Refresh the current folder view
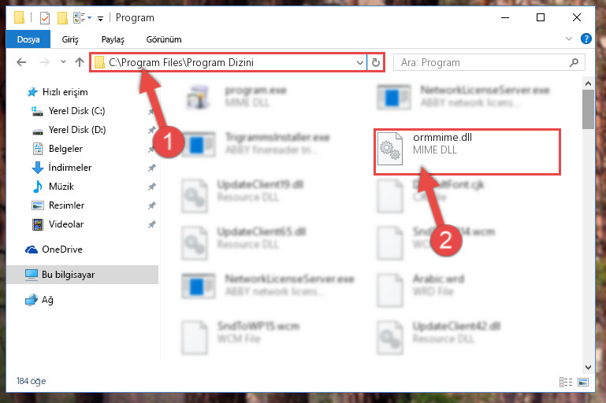This screenshot has height=403, width=606. pos(376,62)
